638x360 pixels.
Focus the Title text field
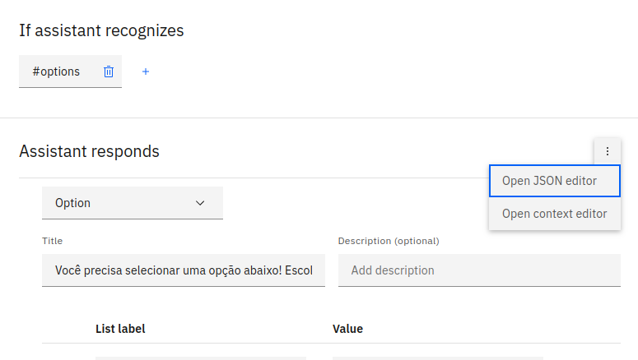pos(184,270)
